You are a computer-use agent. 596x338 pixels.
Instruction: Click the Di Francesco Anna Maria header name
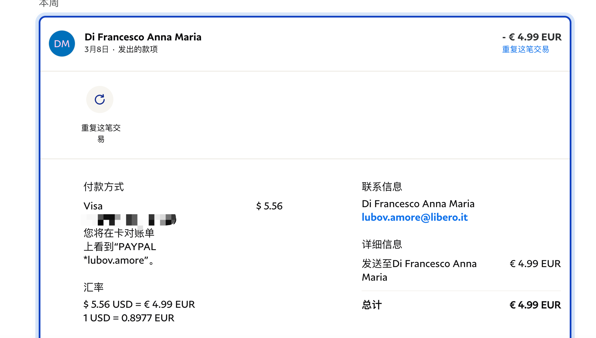pyautogui.click(x=143, y=37)
